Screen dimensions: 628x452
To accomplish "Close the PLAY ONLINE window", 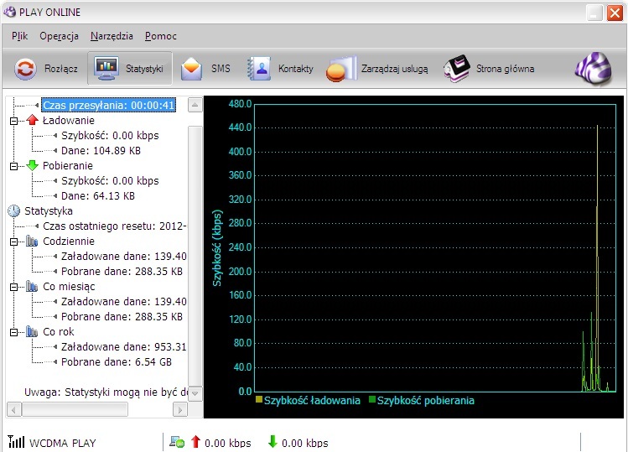I will (615, 13).
